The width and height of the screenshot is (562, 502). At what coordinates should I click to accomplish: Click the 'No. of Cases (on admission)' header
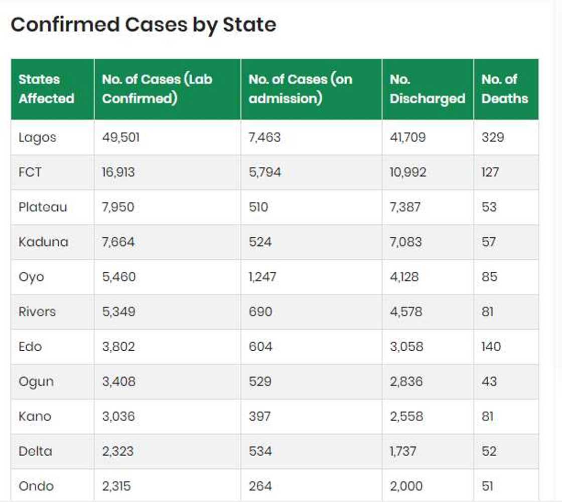tap(301, 89)
